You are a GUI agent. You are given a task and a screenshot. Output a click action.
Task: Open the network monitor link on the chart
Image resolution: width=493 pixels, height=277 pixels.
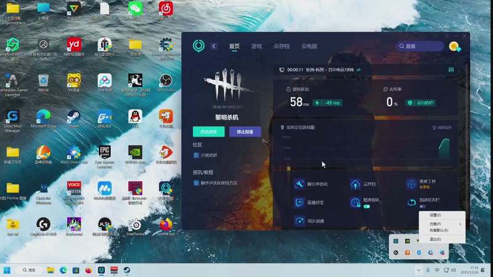coord(442,127)
